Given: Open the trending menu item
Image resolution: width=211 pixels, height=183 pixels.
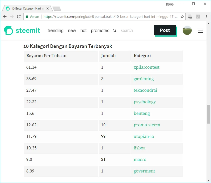Looking at the screenshot, I should coord(56,31).
